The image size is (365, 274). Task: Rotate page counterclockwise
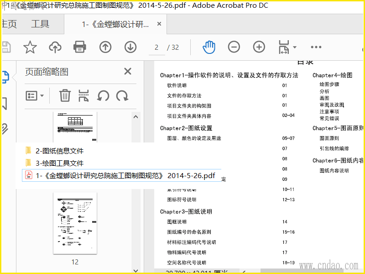[103, 96]
